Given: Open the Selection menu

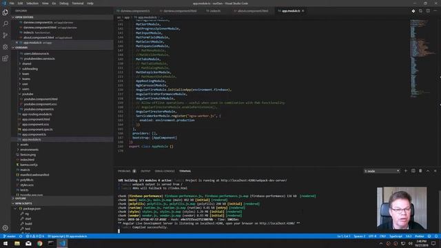Looking at the screenshot, I should pyautogui.click(x=32, y=3).
